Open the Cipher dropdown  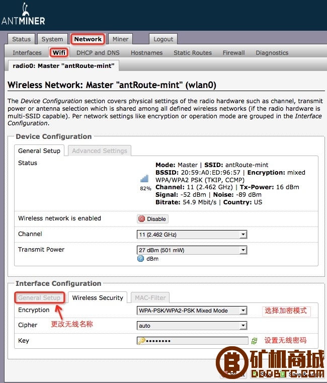point(192,326)
